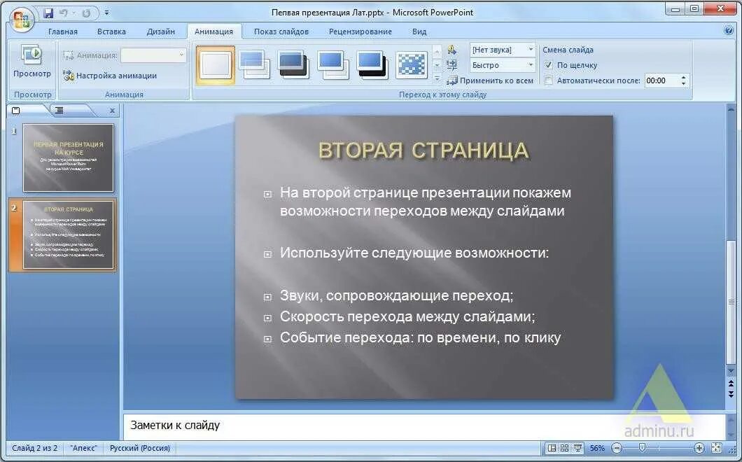Increase the auto-advance time with up spinner
Screen dimensions: 742x462
(x=684, y=77)
